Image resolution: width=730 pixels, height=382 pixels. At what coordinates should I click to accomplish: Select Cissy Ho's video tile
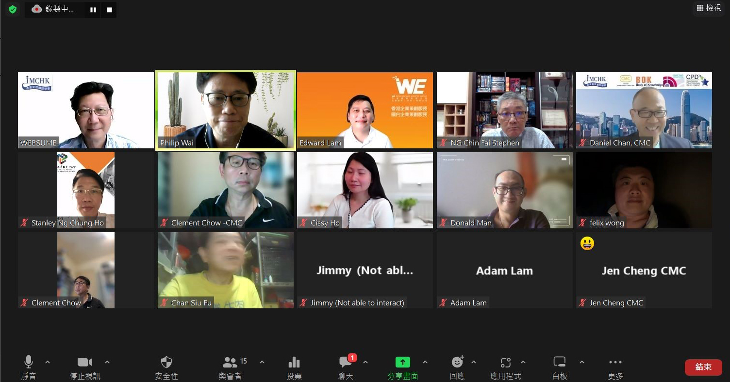click(x=365, y=191)
